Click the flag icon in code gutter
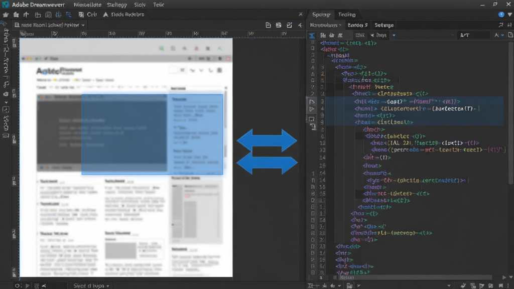 tap(311, 101)
